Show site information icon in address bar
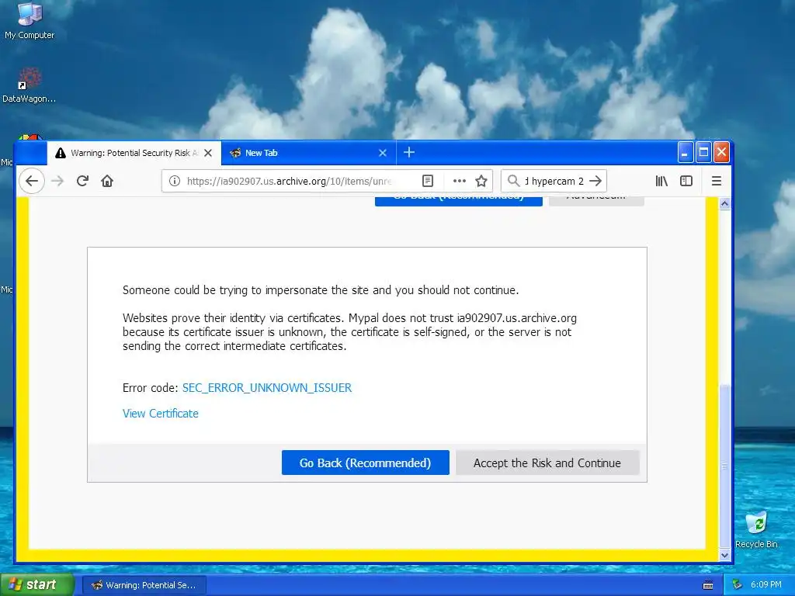The image size is (795, 596). point(175,181)
